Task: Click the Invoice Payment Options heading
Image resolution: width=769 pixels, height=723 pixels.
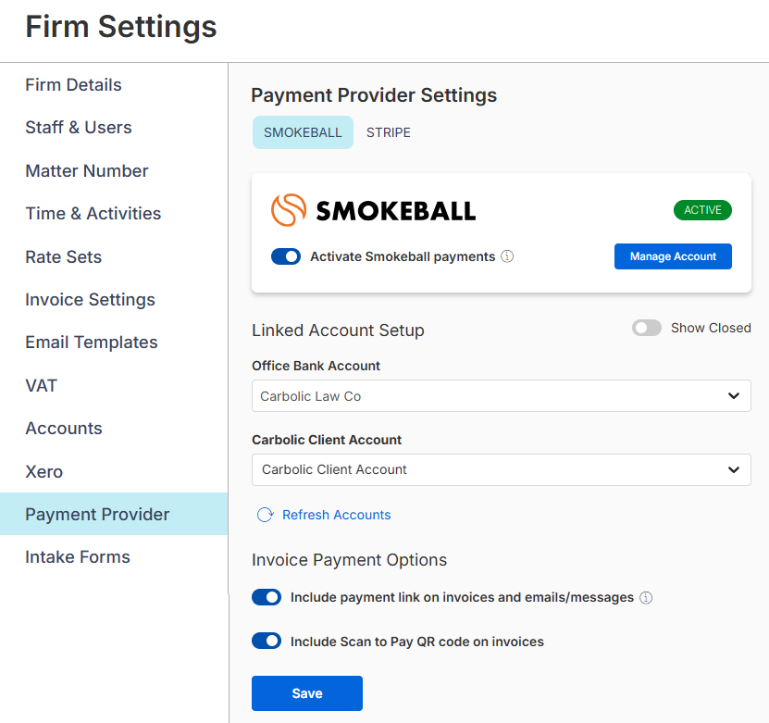Action: [x=349, y=560]
